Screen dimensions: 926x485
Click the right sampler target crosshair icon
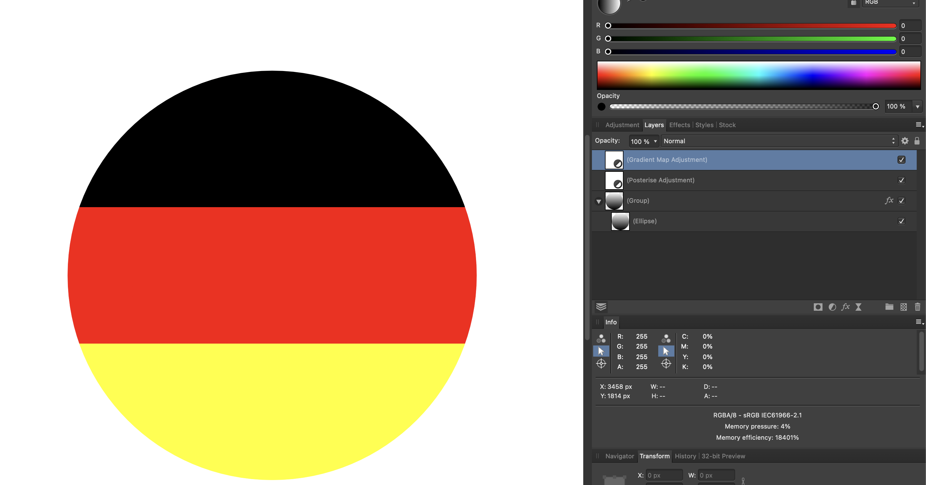pos(666,363)
